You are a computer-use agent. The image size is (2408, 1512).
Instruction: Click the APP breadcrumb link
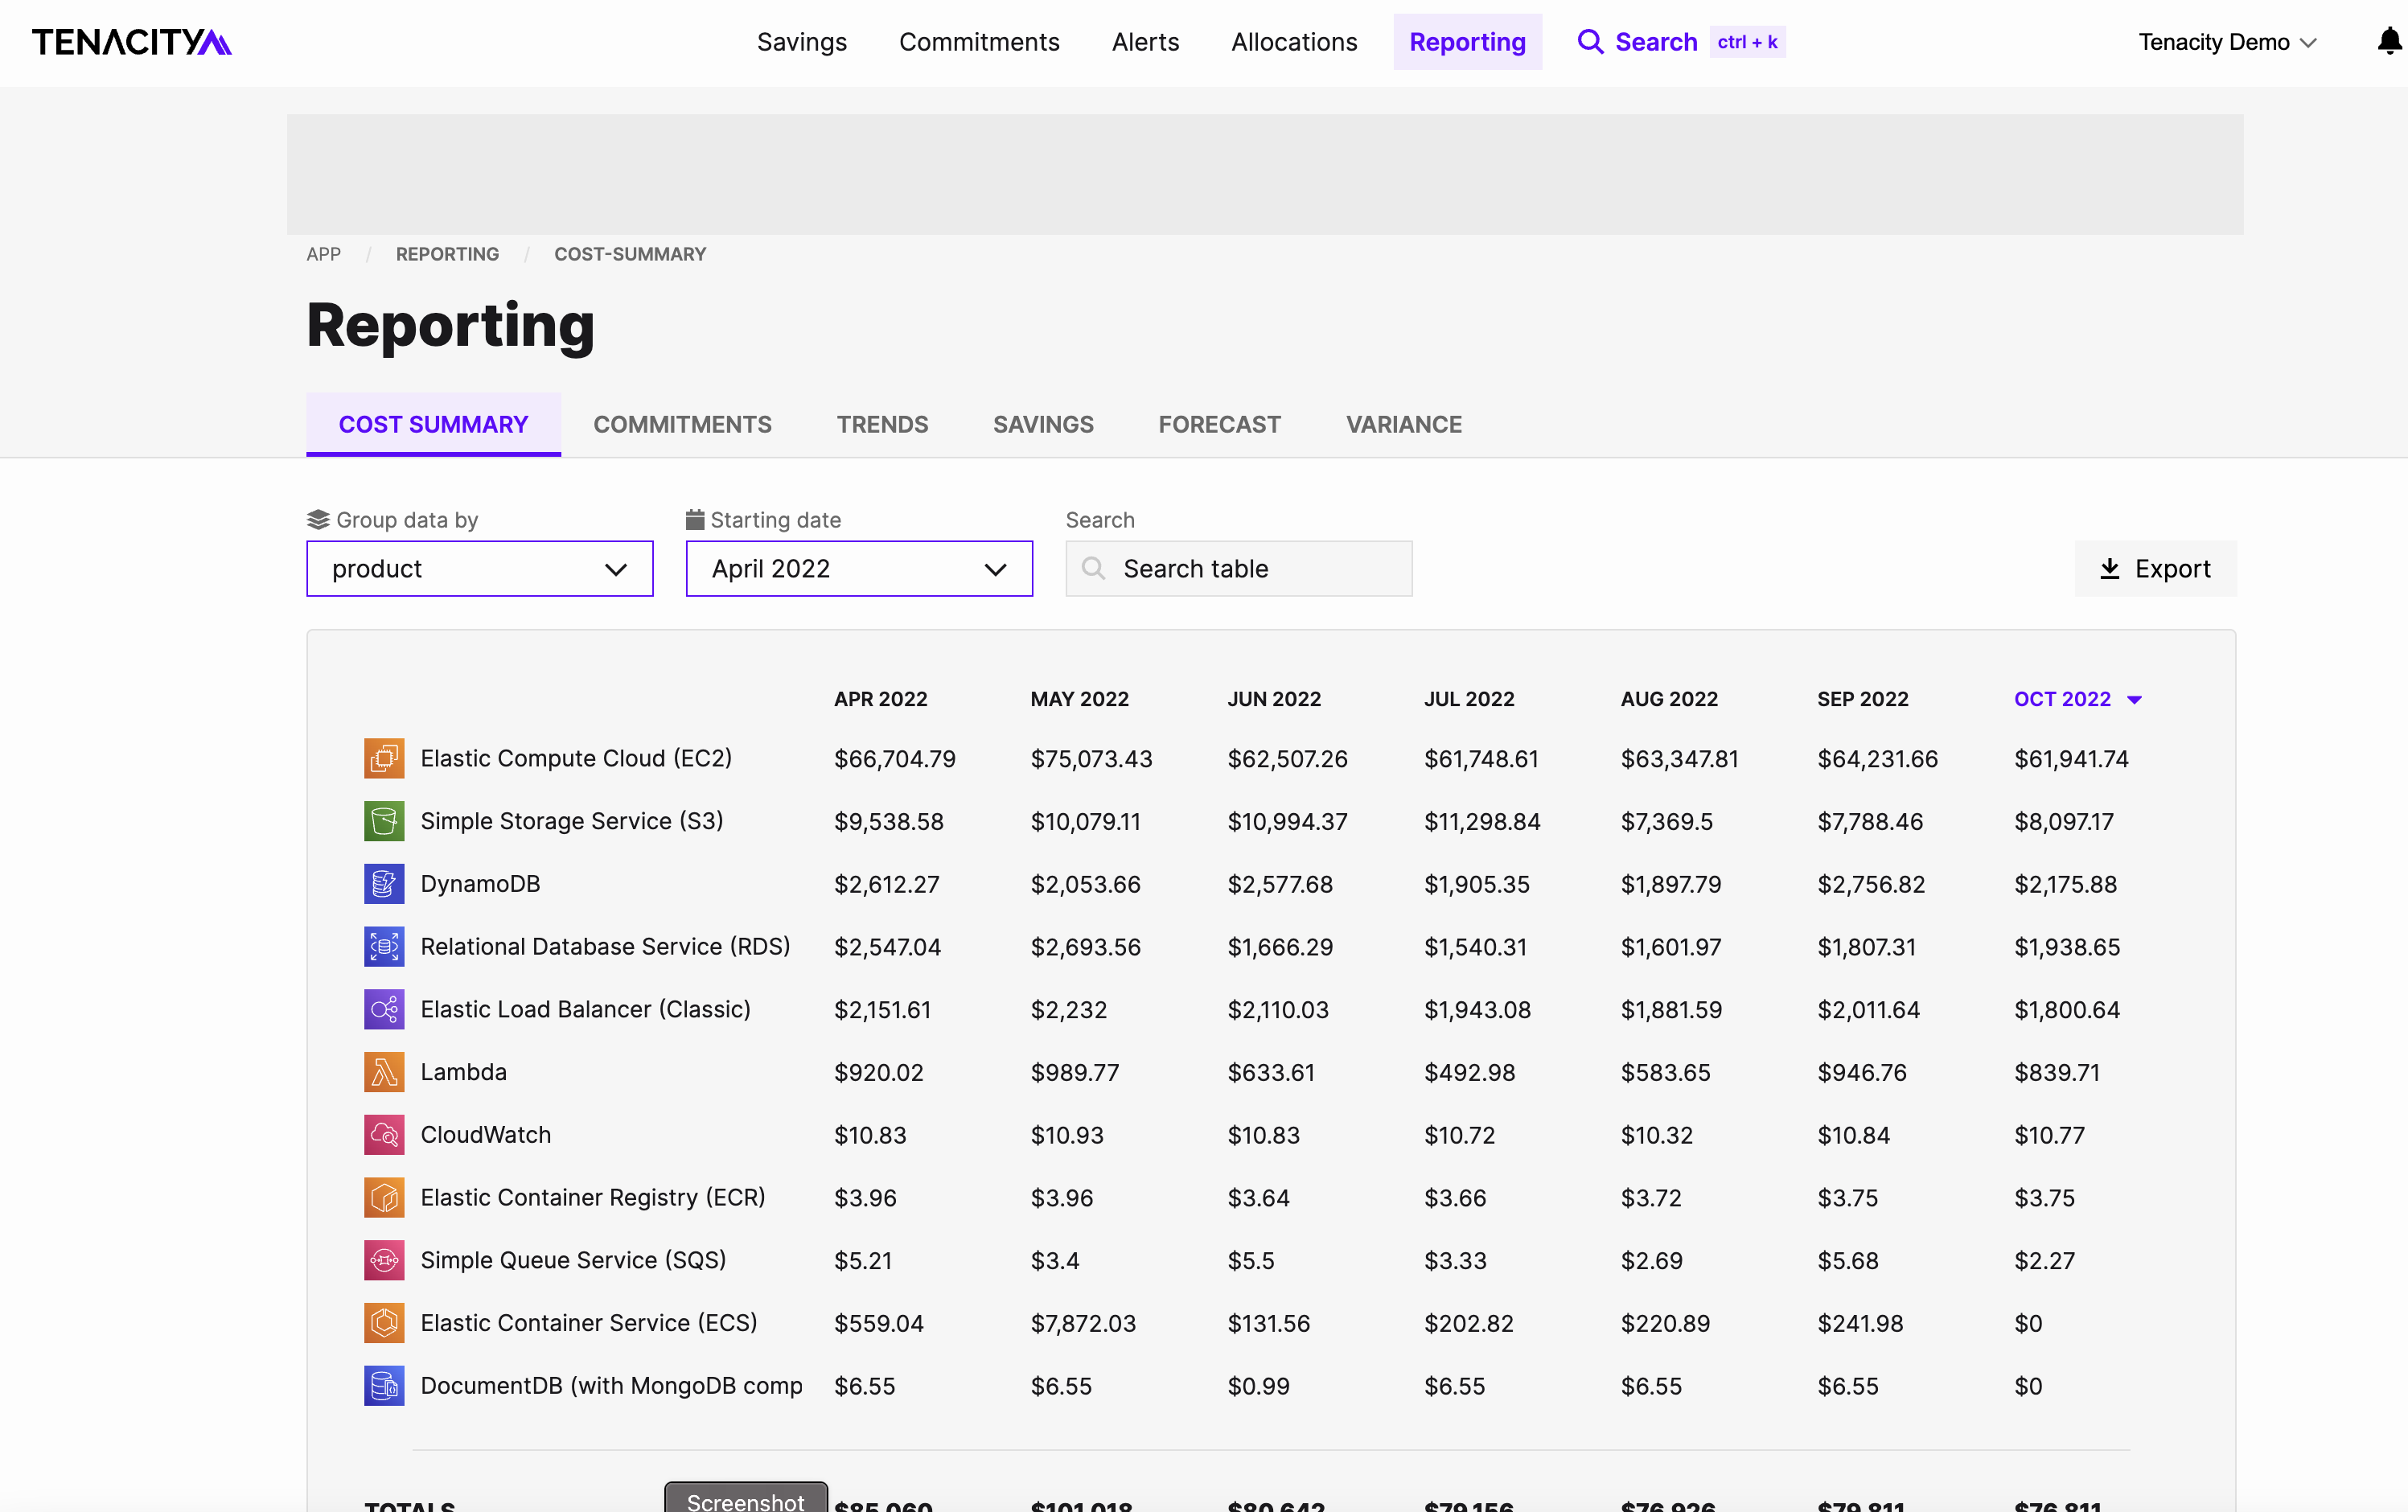(323, 254)
